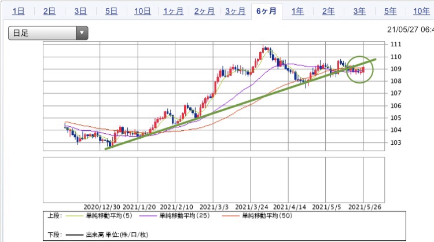Click the purple line swatch for 移動平均(25)
Image resolution: width=434 pixels, height=242 pixels.
click(x=148, y=216)
